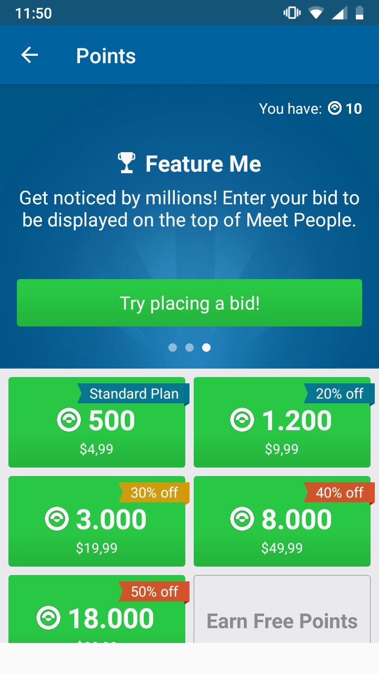The height and width of the screenshot is (674, 379).
Task: Select the highlighted third carousel dot
Action: tap(206, 347)
